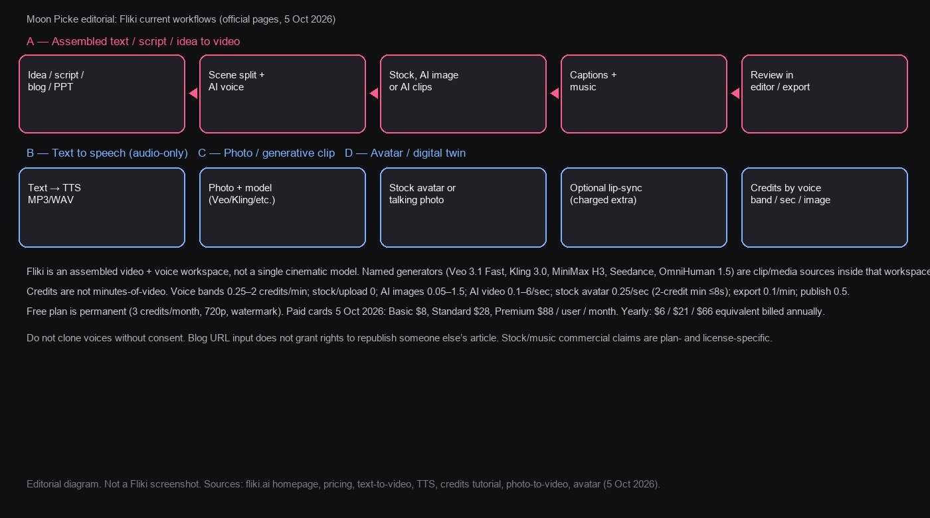
Task: Select the 'Photo + model (Veo/Kling/etc.)' box
Action: click(282, 207)
